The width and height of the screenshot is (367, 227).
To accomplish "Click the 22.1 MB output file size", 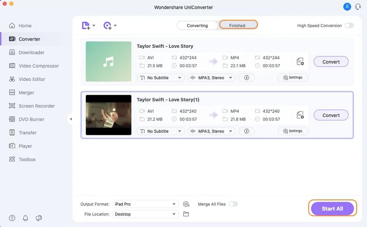I will (x=238, y=65).
